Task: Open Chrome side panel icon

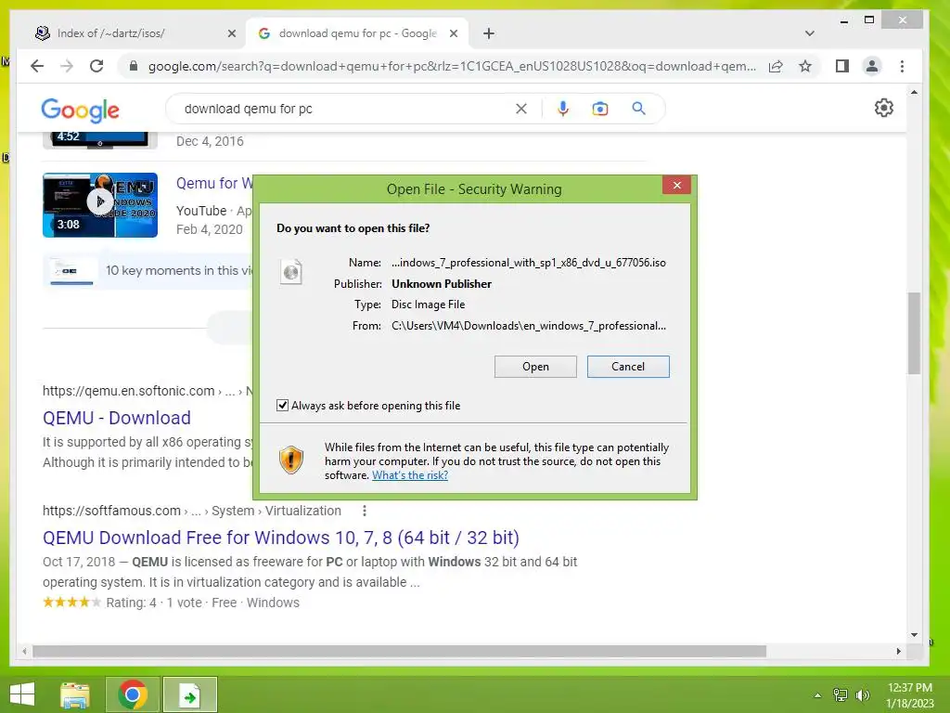Action: click(842, 66)
